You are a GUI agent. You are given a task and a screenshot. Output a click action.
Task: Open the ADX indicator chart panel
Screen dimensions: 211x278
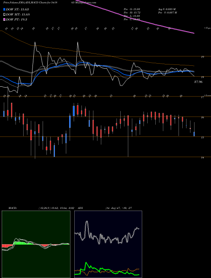pos(108,244)
